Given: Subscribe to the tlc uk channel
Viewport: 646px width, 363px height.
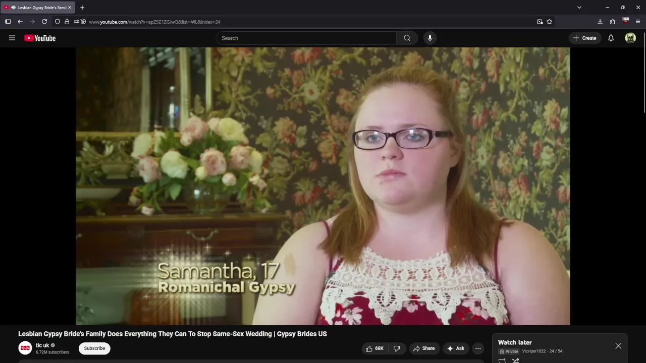Looking at the screenshot, I should tap(94, 348).
